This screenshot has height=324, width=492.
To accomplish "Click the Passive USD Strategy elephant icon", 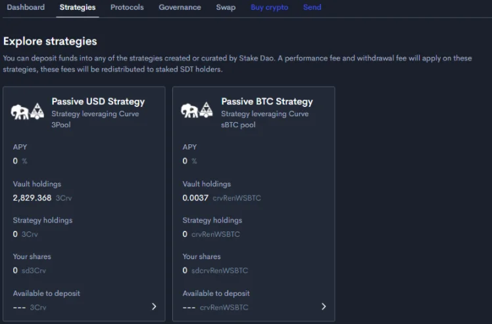I will pyautogui.click(x=20, y=112).
